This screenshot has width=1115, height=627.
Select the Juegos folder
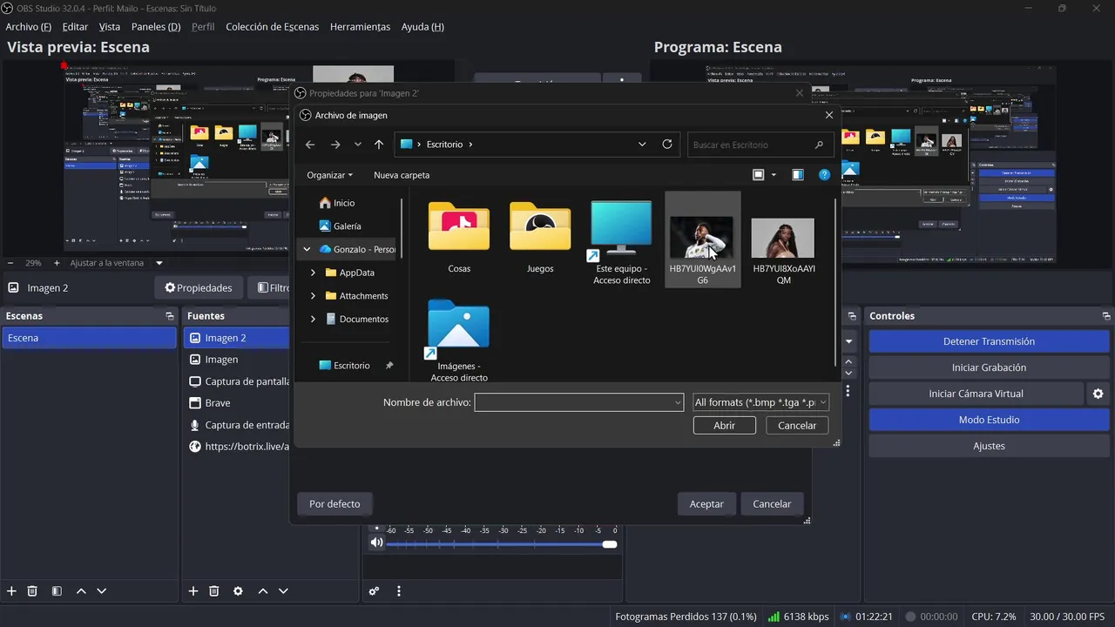click(x=540, y=237)
